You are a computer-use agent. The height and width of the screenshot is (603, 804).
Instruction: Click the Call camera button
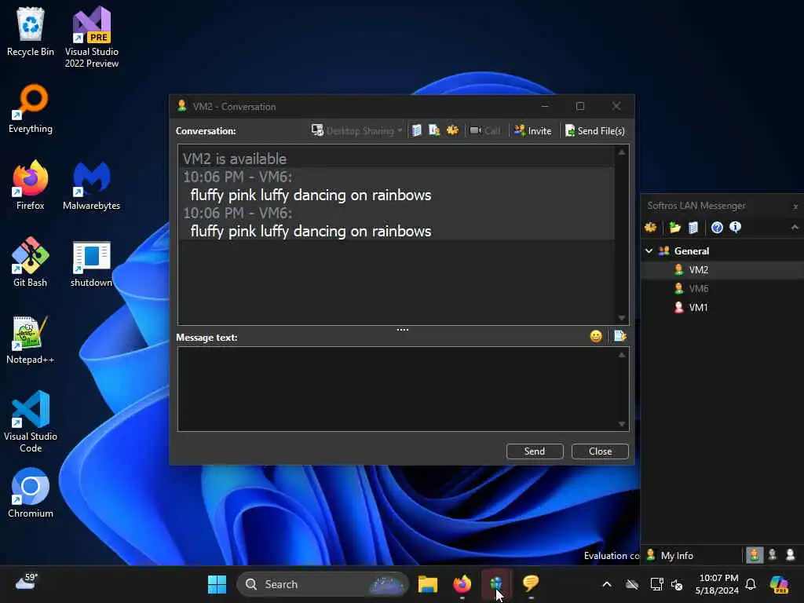(485, 131)
